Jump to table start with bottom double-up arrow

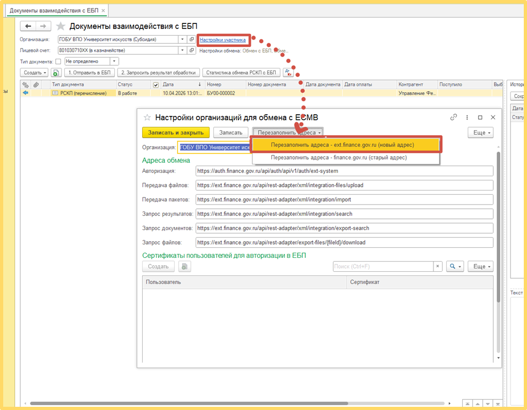click(x=468, y=404)
